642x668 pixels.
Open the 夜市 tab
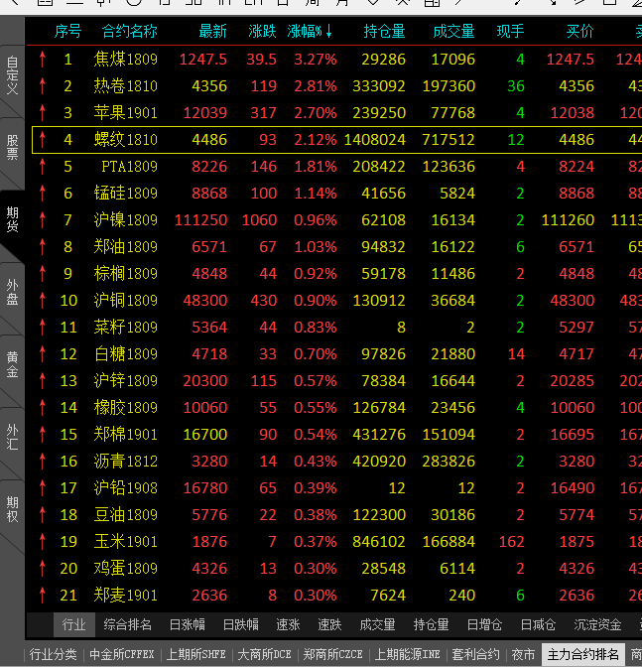(523, 654)
